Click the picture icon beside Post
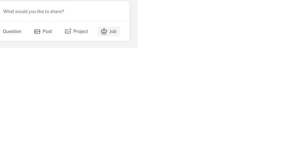 (x=37, y=32)
